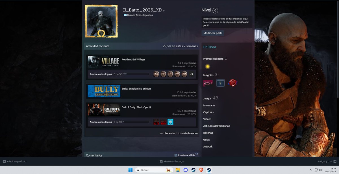The width and height of the screenshot is (339, 174).
Task: Open the first Resident Evil Village achievement icon
Action: (156, 74)
